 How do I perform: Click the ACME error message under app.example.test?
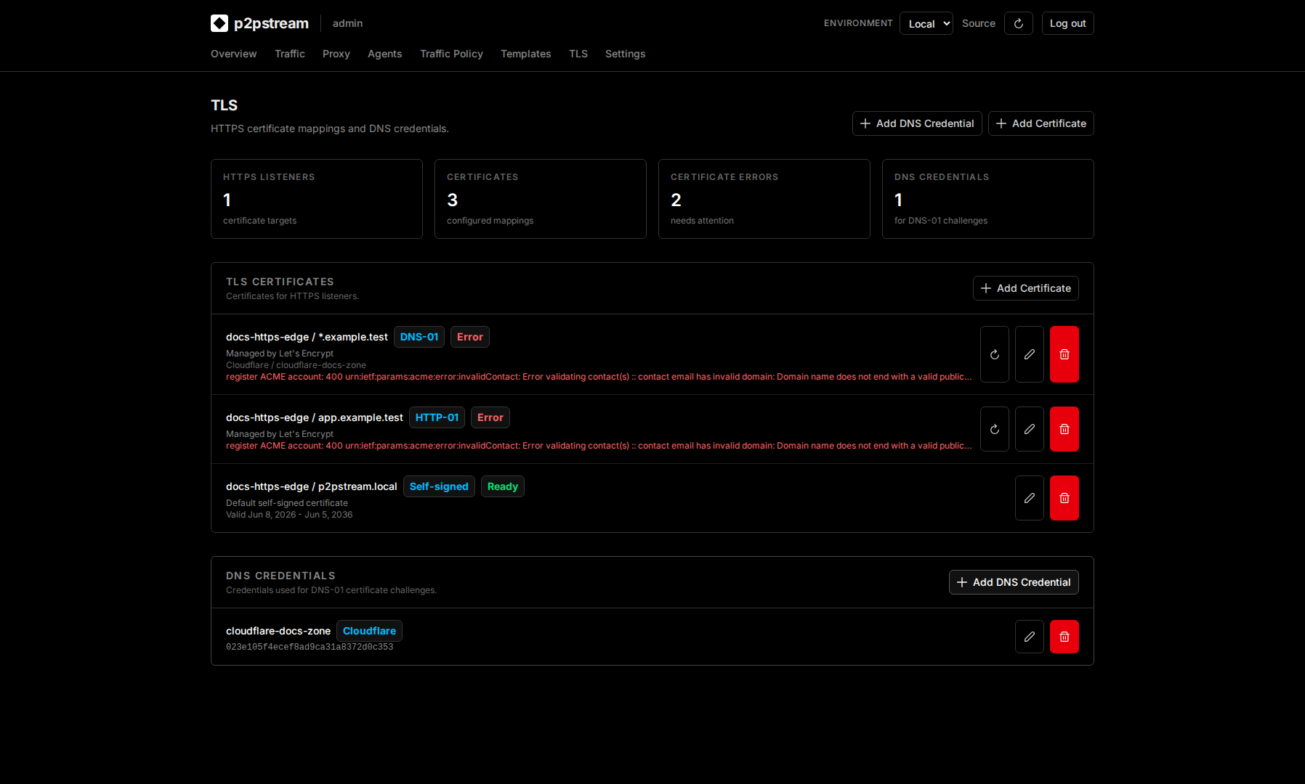pos(599,446)
